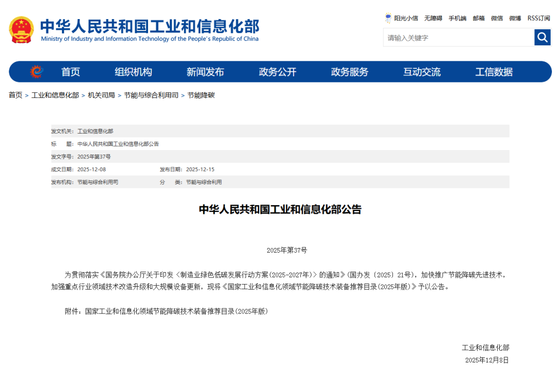Click the 邮箱 mail icon
This screenshot has height=365, width=557.
pos(478,18)
